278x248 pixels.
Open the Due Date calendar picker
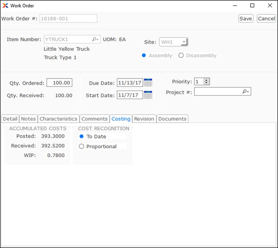148,83
